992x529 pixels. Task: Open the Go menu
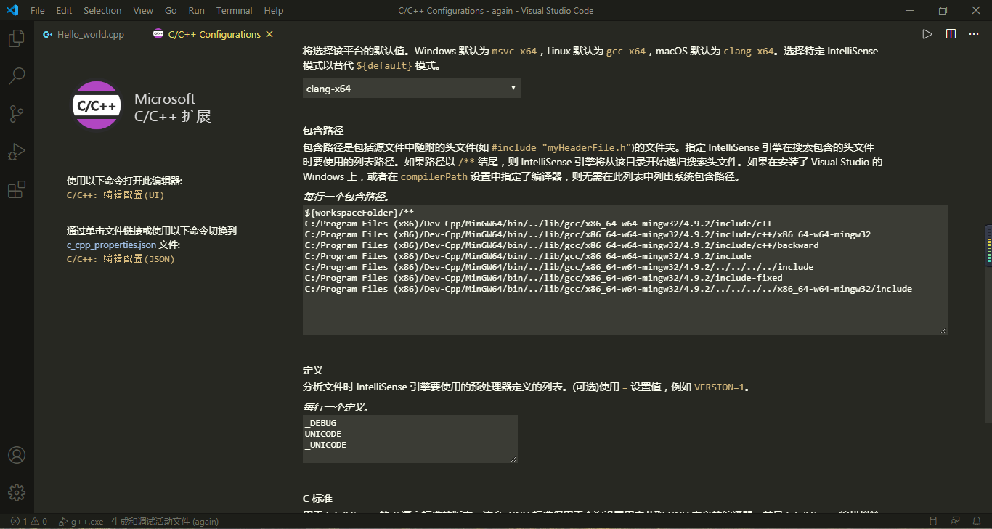coord(171,10)
